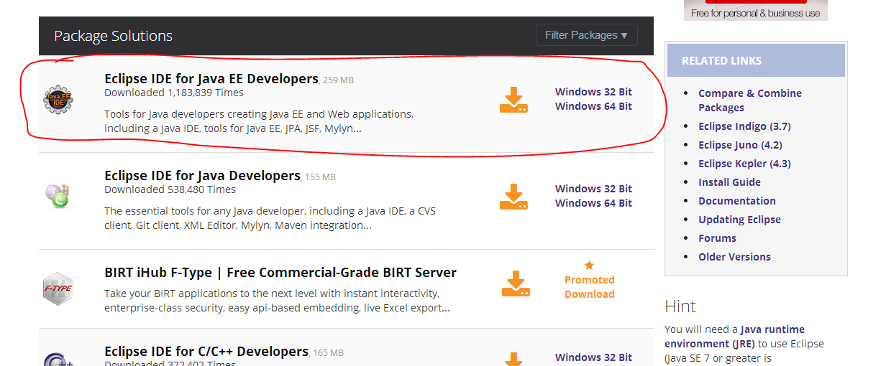This screenshot has height=366, width=886.
Task: Click the BIRT F-TYPE hexagon icon
Action: tap(58, 288)
